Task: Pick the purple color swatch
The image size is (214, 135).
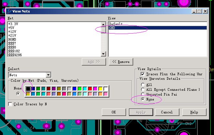Action: (x=54, y=89)
